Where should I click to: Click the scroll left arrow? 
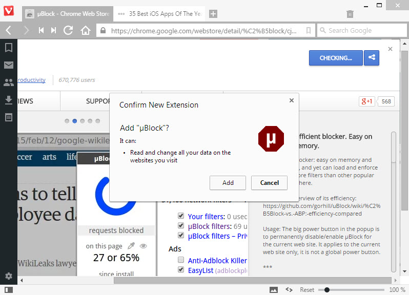click(x=22, y=281)
